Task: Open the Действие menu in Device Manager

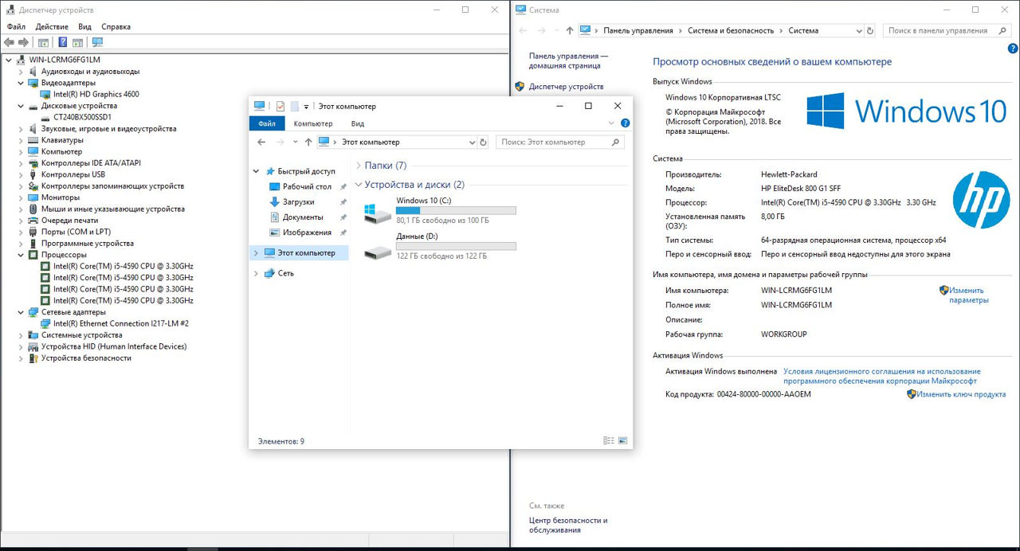Action: (52, 26)
